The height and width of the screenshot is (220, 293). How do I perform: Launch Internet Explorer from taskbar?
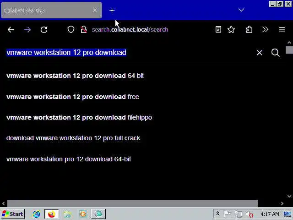click(37, 214)
